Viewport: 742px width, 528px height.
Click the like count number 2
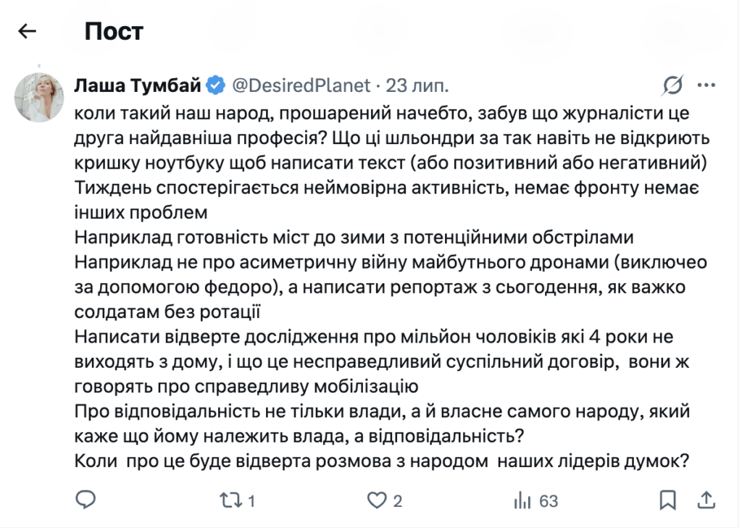pos(398,501)
